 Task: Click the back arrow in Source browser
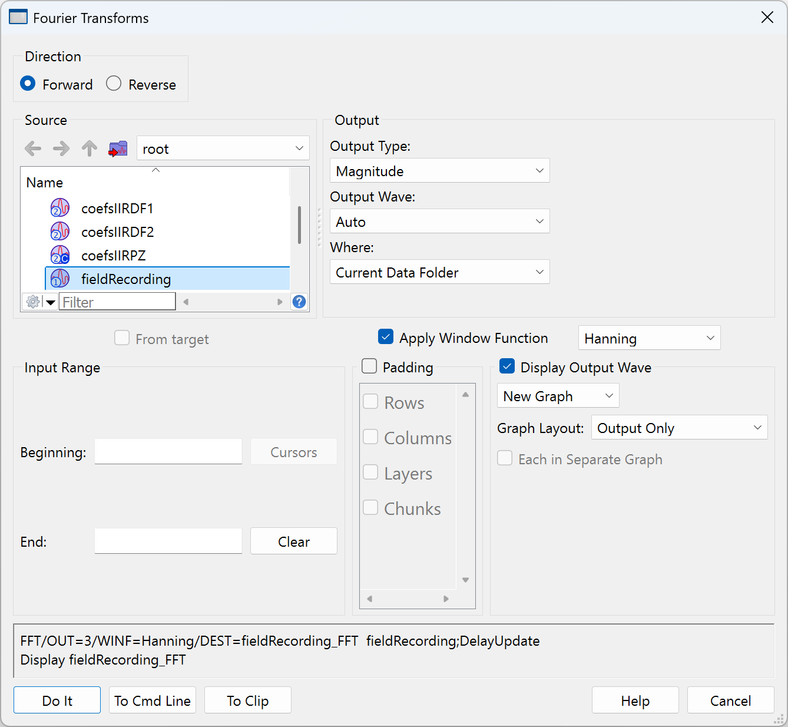click(x=33, y=148)
